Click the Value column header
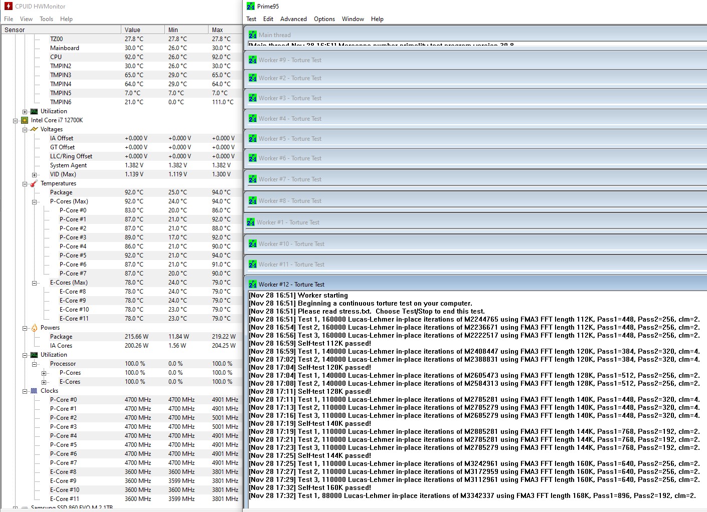This screenshot has height=512, width=707. click(142, 30)
